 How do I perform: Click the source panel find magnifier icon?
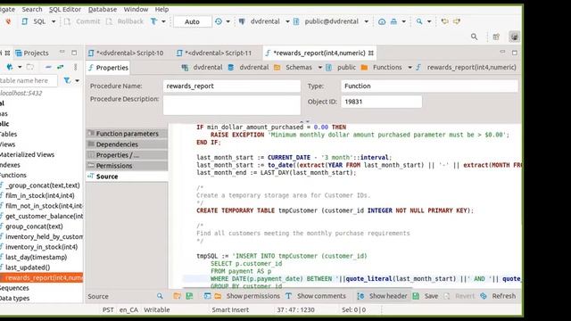(x=160, y=296)
